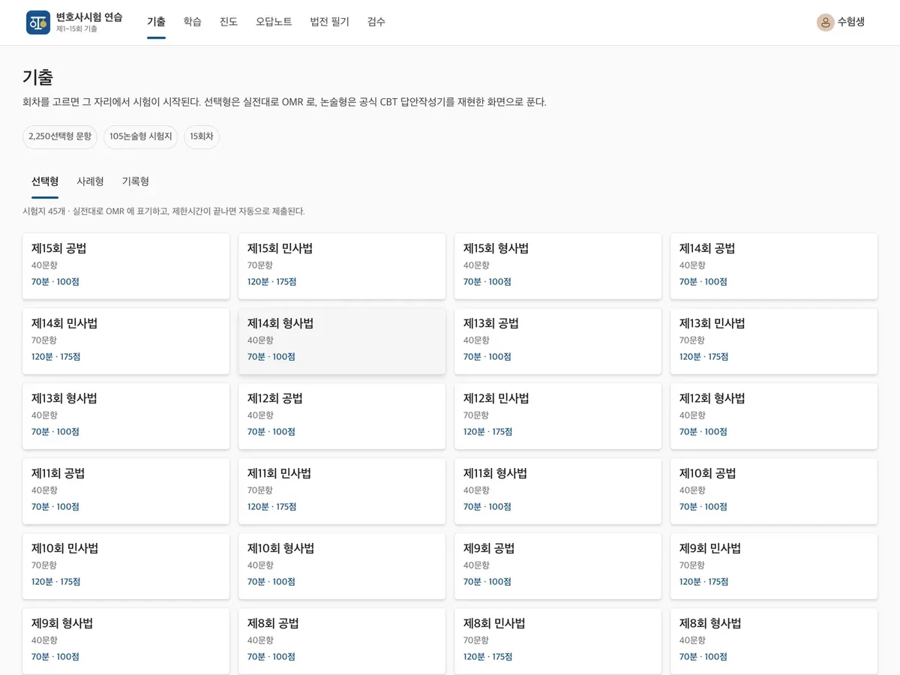Go to the 검수 navigation tab
The height and width of the screenshot is (675, 900).
pyautogui.click(x=376, y=22)
